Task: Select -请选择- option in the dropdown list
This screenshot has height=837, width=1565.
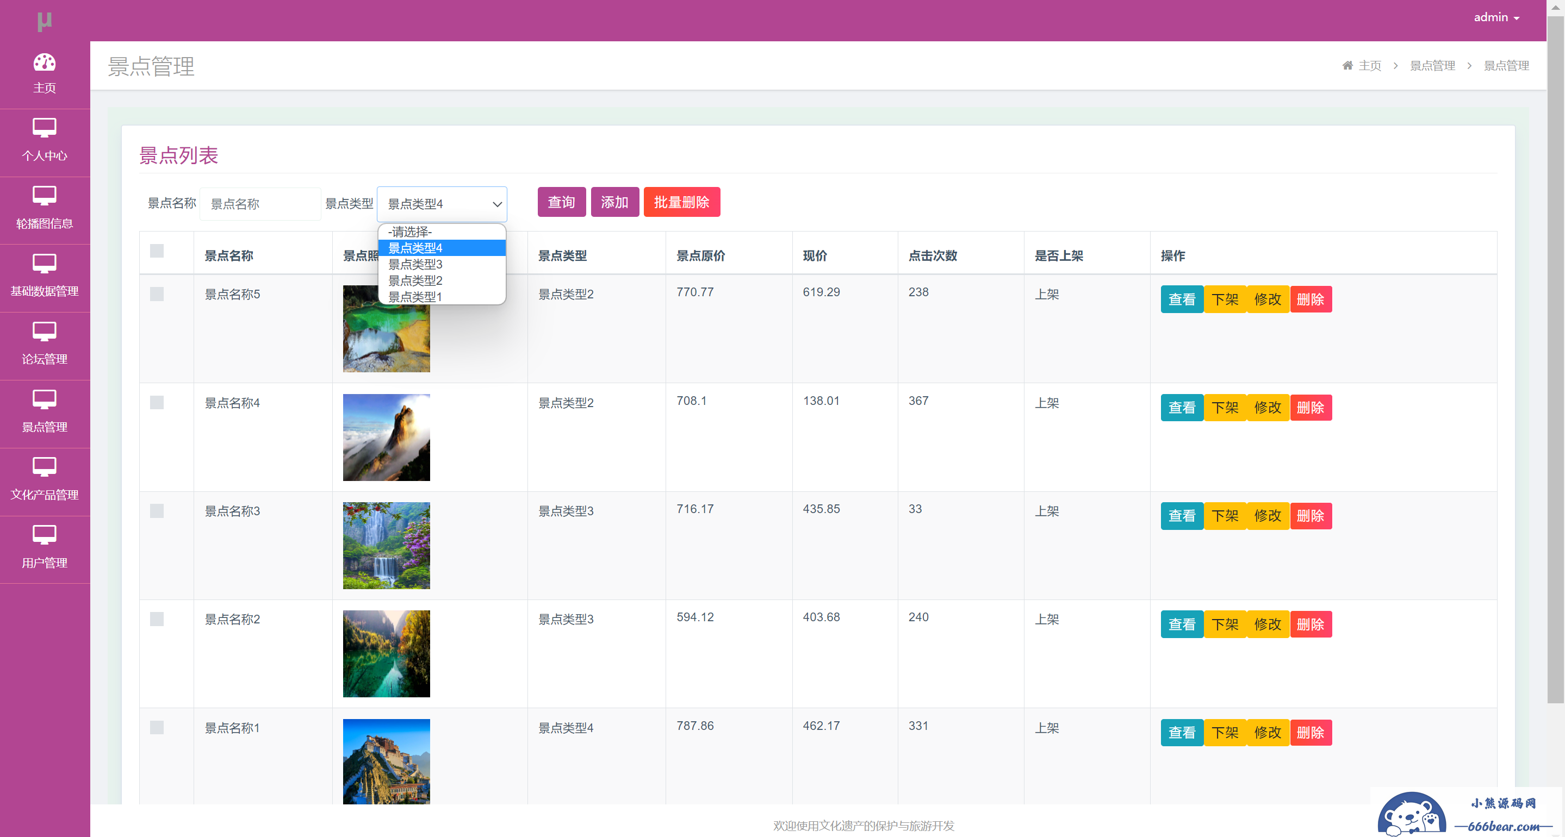Action: coord(442,232)
